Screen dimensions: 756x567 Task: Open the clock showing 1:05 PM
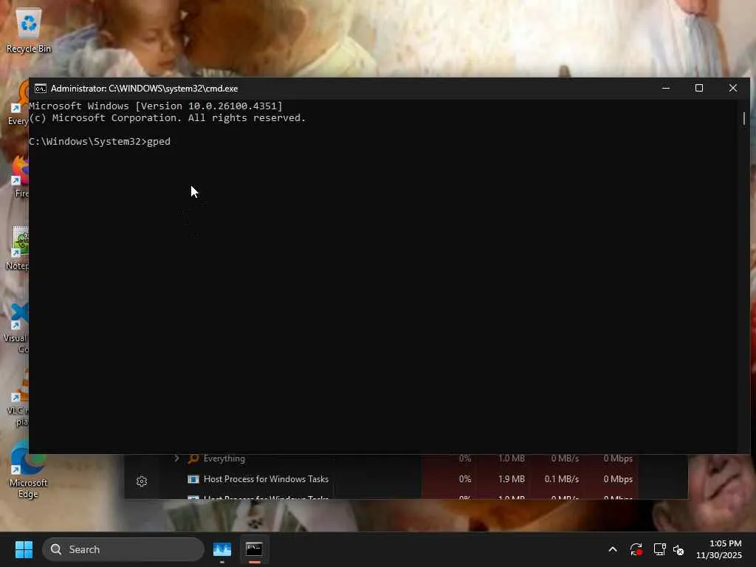click(719, 549)
